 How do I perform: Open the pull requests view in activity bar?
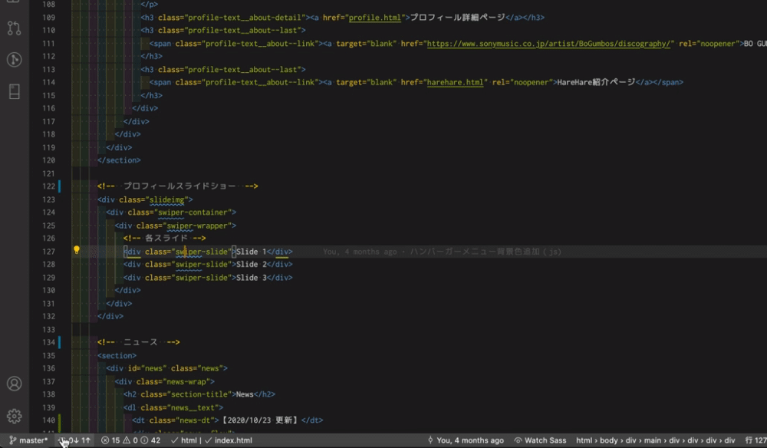(x=14, y=28)
